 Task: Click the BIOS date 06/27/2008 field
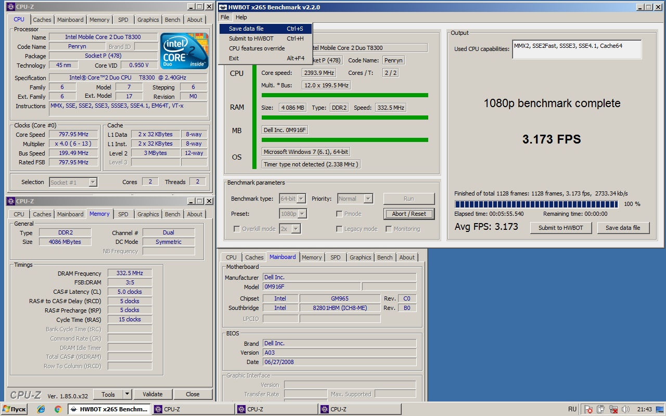(x=339, y=362)
